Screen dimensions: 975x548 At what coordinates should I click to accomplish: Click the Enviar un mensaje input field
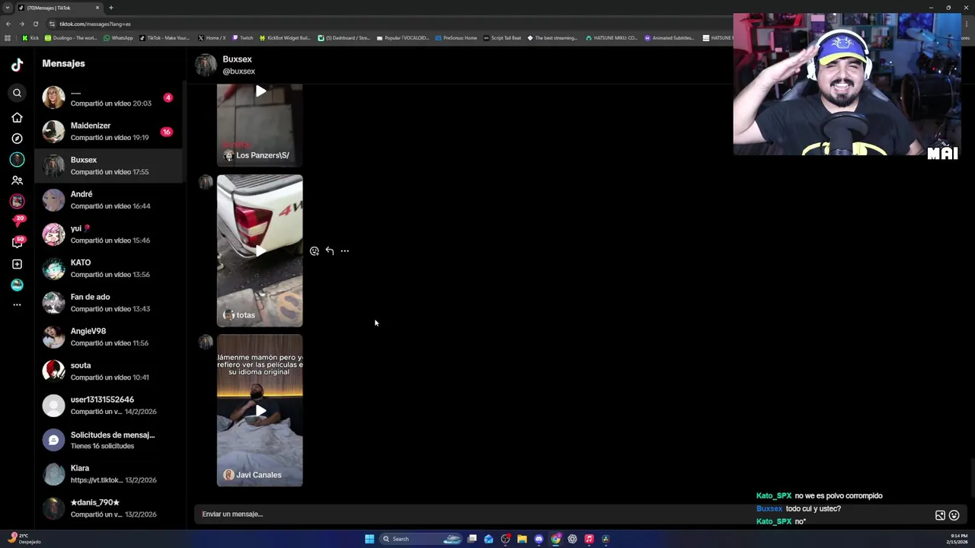(x=564, y=515)
